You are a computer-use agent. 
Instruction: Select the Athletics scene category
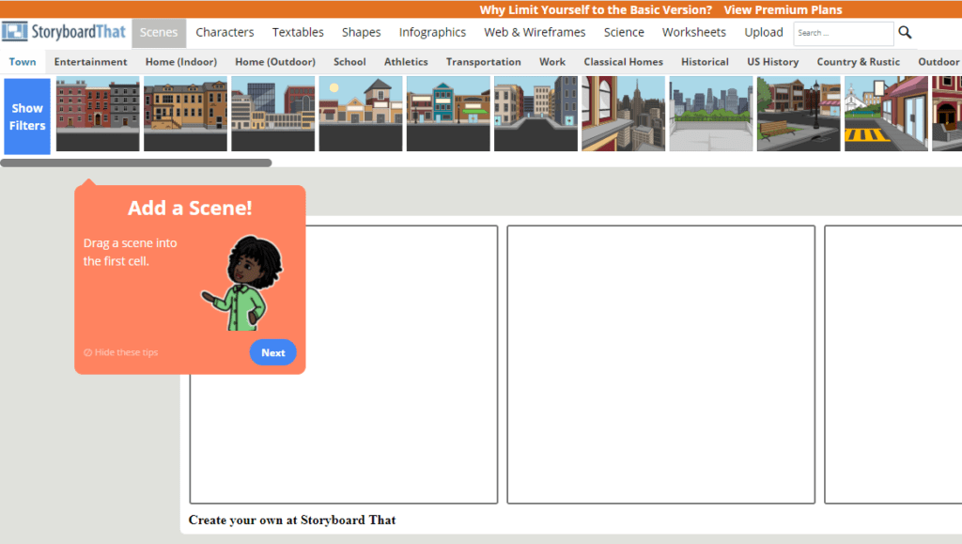click(406, 62)
